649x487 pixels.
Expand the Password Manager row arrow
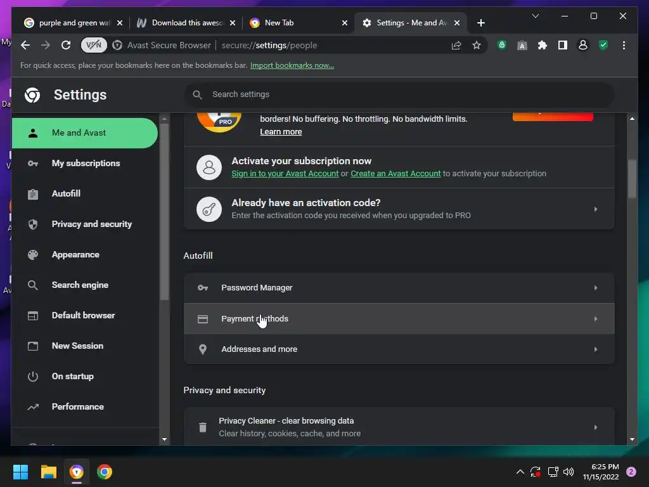(x=595, y=288)
